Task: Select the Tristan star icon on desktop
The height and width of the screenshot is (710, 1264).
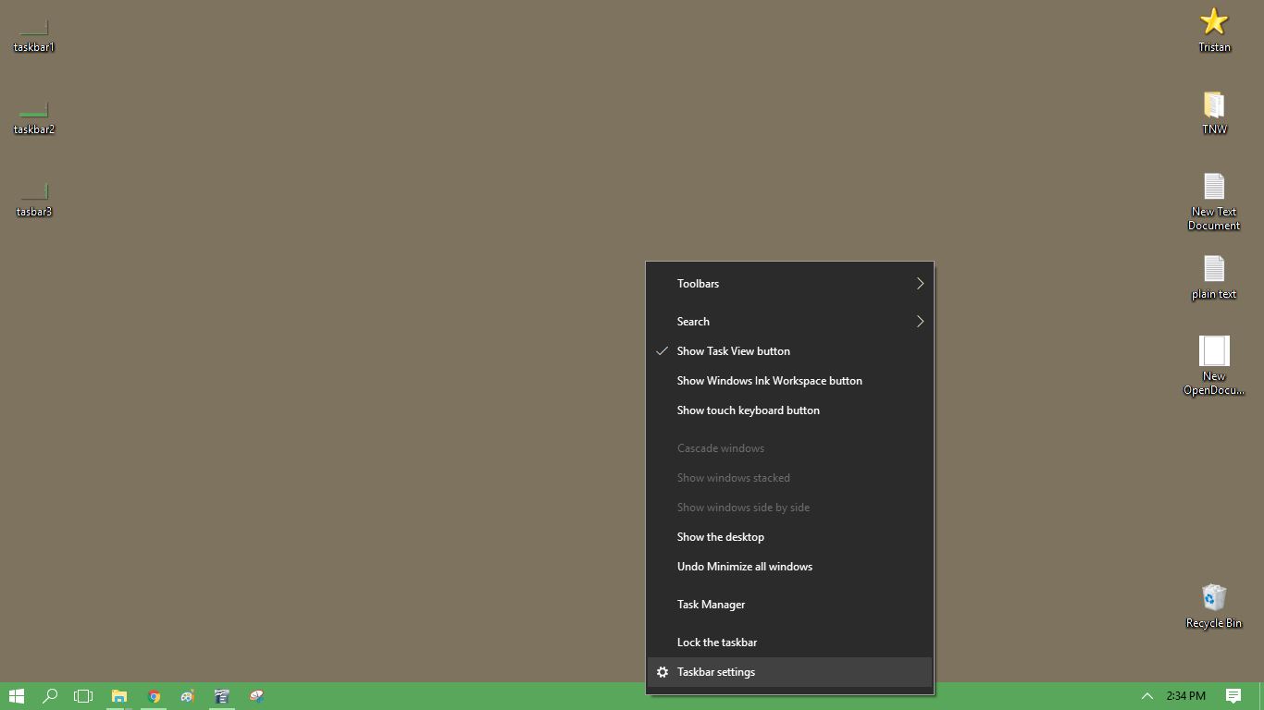Action: coord(1213,30)
